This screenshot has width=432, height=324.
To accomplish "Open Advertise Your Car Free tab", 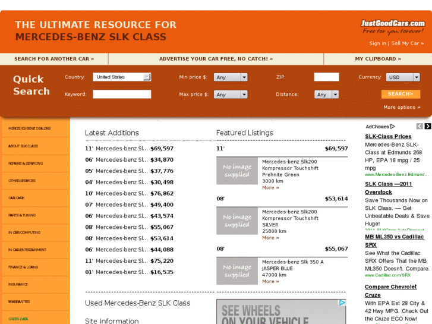I will tap(216, 59).
